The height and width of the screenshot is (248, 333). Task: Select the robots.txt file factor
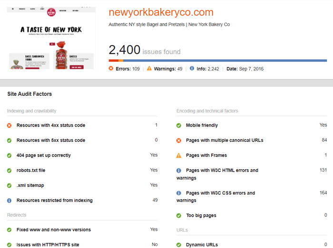[x=31, y=170]
